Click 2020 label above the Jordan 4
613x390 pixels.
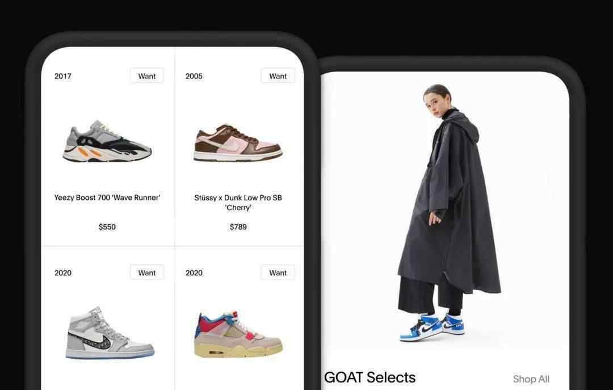tap(194, 273)
